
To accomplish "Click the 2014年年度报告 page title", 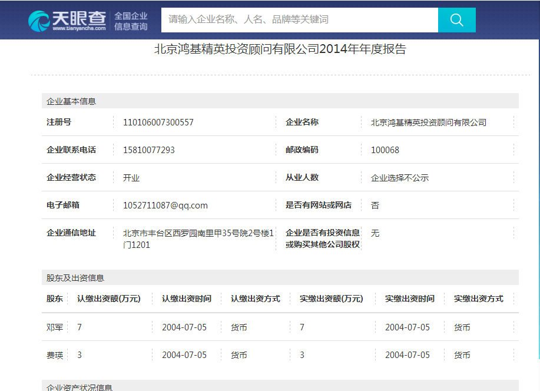I will tap(280, 49).
